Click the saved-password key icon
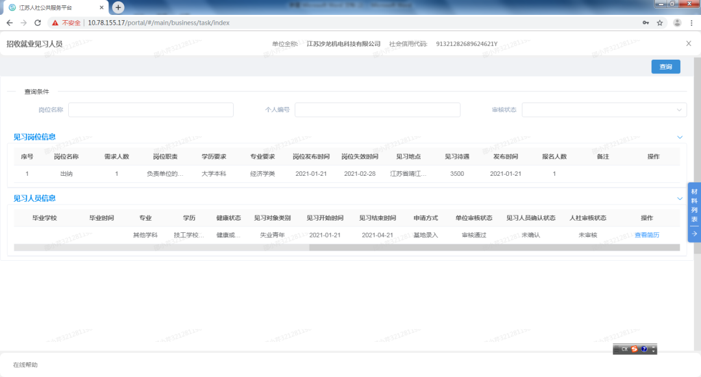This screenshot has width=701, height=377. coord(645,23)
